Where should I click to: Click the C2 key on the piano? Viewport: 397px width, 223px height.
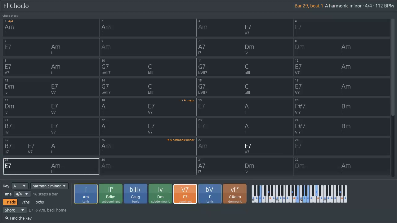click(x=253, y=199)
